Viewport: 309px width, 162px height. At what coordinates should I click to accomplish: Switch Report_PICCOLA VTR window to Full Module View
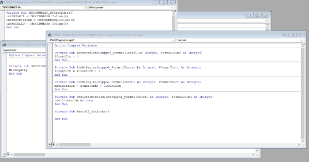point(53,145)
